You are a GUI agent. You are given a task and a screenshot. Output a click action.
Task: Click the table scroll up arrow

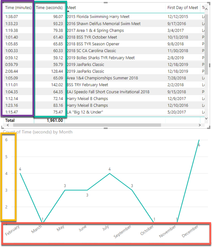coord(206,9)
